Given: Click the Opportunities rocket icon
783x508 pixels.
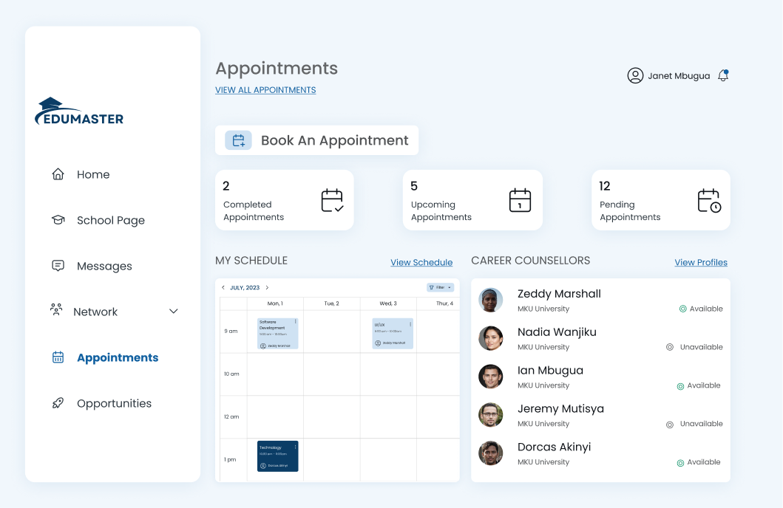Looking at the screenshot, I should click(58, 403).
